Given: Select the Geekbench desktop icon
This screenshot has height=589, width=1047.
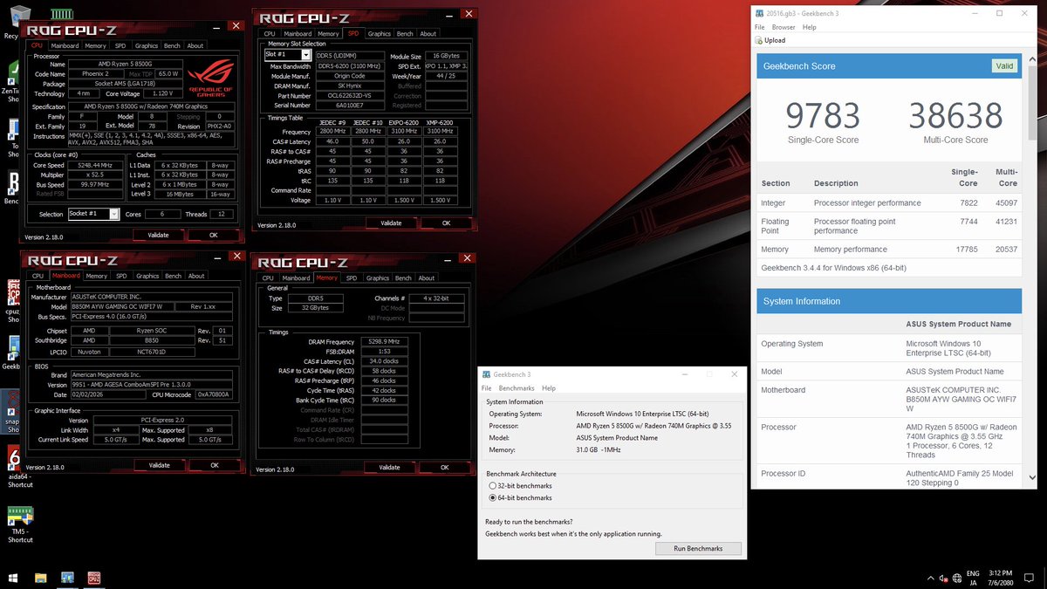Looking at the screenshot, I should coord(10,351).
